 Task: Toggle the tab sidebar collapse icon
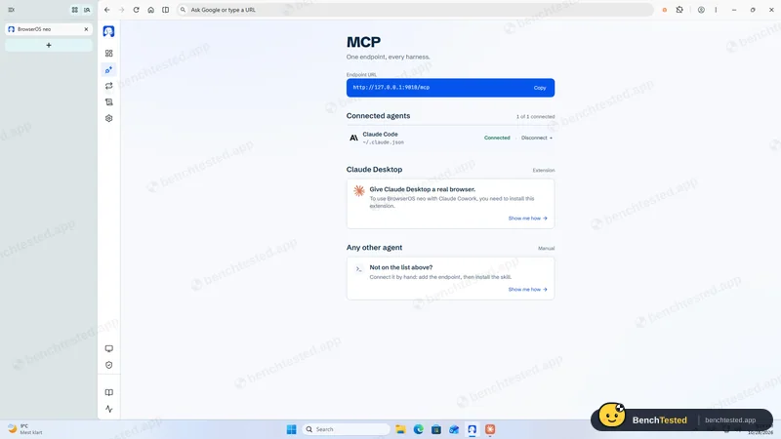[x=11, y=10]
